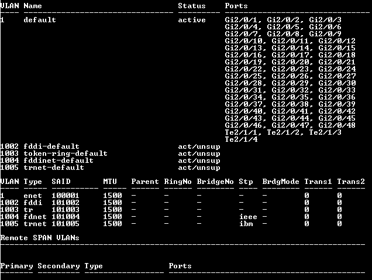Click the 'Remote SPAN VLANs' heading
This screenshot has height=280, width=372.
click(x=40, y=238)
